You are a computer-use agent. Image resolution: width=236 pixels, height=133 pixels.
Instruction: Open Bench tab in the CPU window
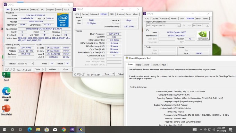(x=59, y=9)
